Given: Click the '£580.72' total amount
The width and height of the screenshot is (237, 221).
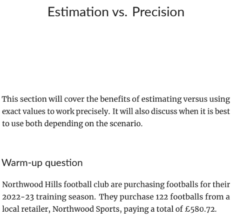Looking at the screenshot, I should coord(200,209).
